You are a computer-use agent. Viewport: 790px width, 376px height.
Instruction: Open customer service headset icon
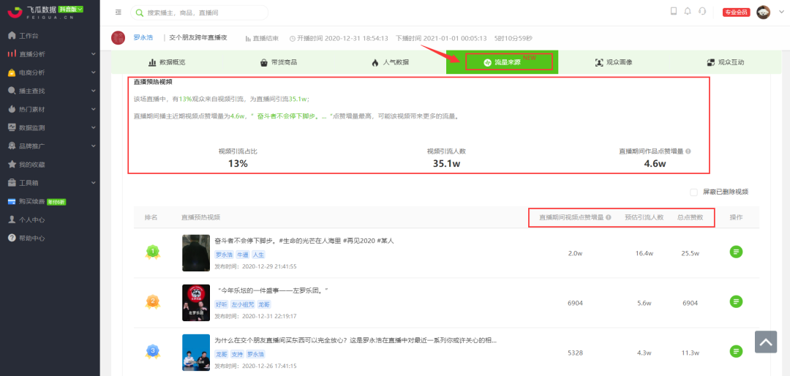tap(702, 11)
